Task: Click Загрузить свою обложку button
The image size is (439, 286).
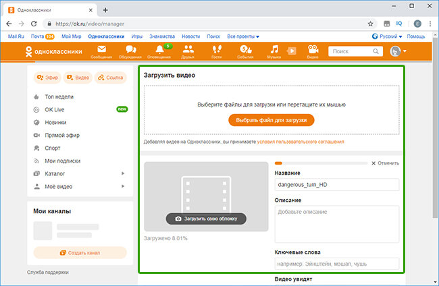Action: (x=206, y=219)
